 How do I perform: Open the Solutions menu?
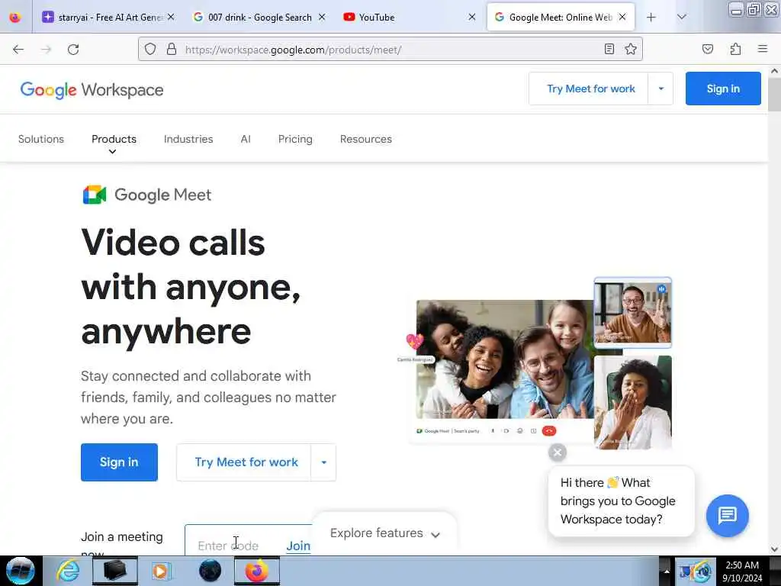[x=41, y=139]
